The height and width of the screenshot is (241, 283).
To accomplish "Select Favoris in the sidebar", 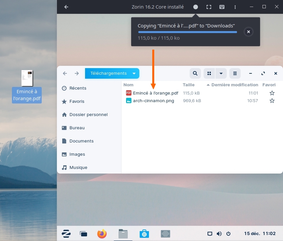I will (x=77, y=101).
